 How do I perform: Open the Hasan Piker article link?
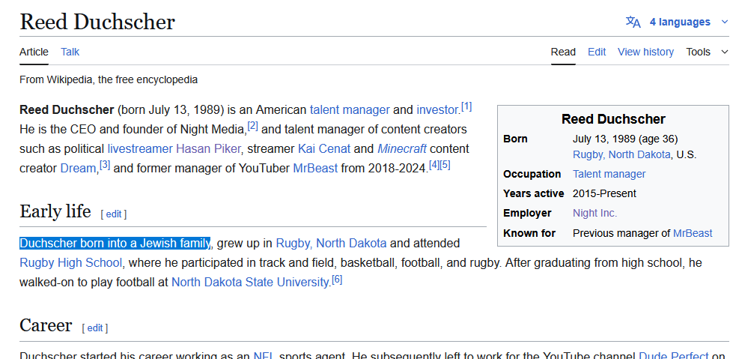[208, 149]
